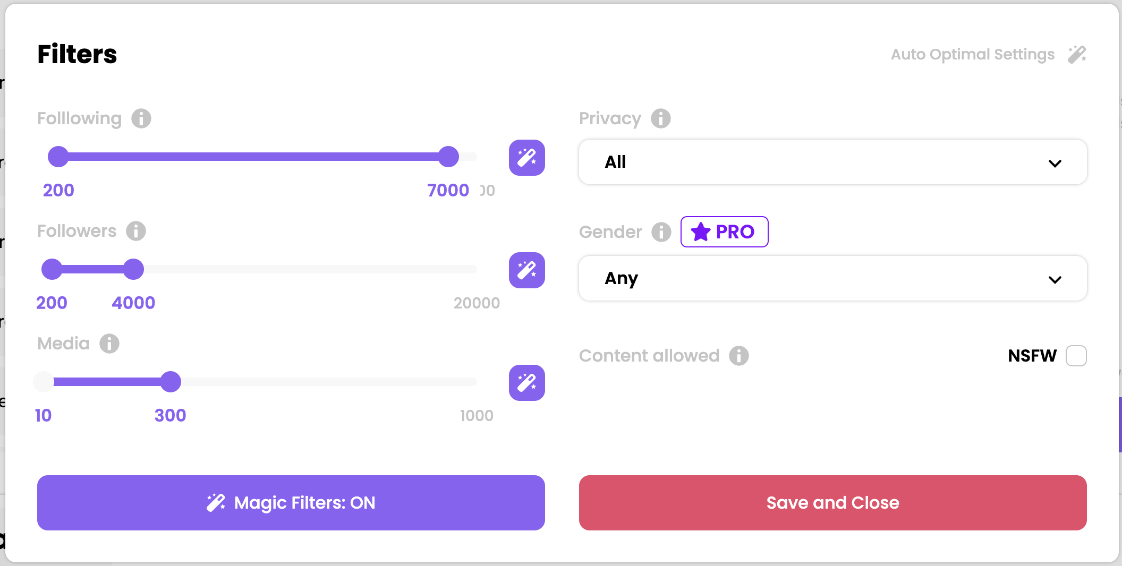This screenshot has height=566, width=1122.
Task: Expand the Gender dropdown showing Any
Action: point(833,278)
